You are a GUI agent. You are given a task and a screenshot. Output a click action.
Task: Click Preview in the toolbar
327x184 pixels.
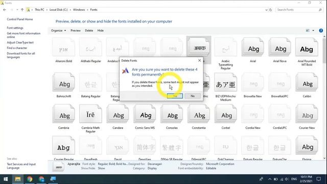click(x=76, y=31)
